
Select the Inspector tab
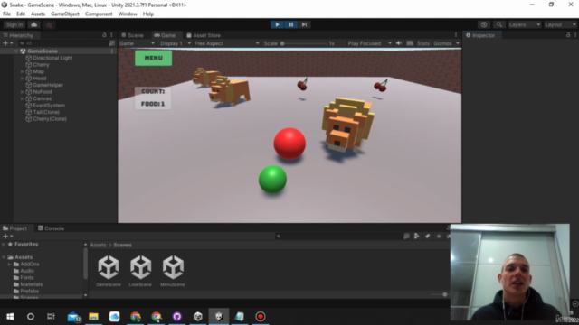[480, 35]
